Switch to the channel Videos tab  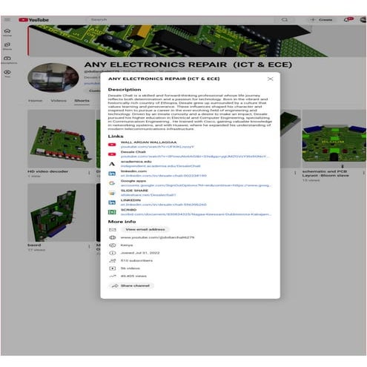click(x=59, y=101)
